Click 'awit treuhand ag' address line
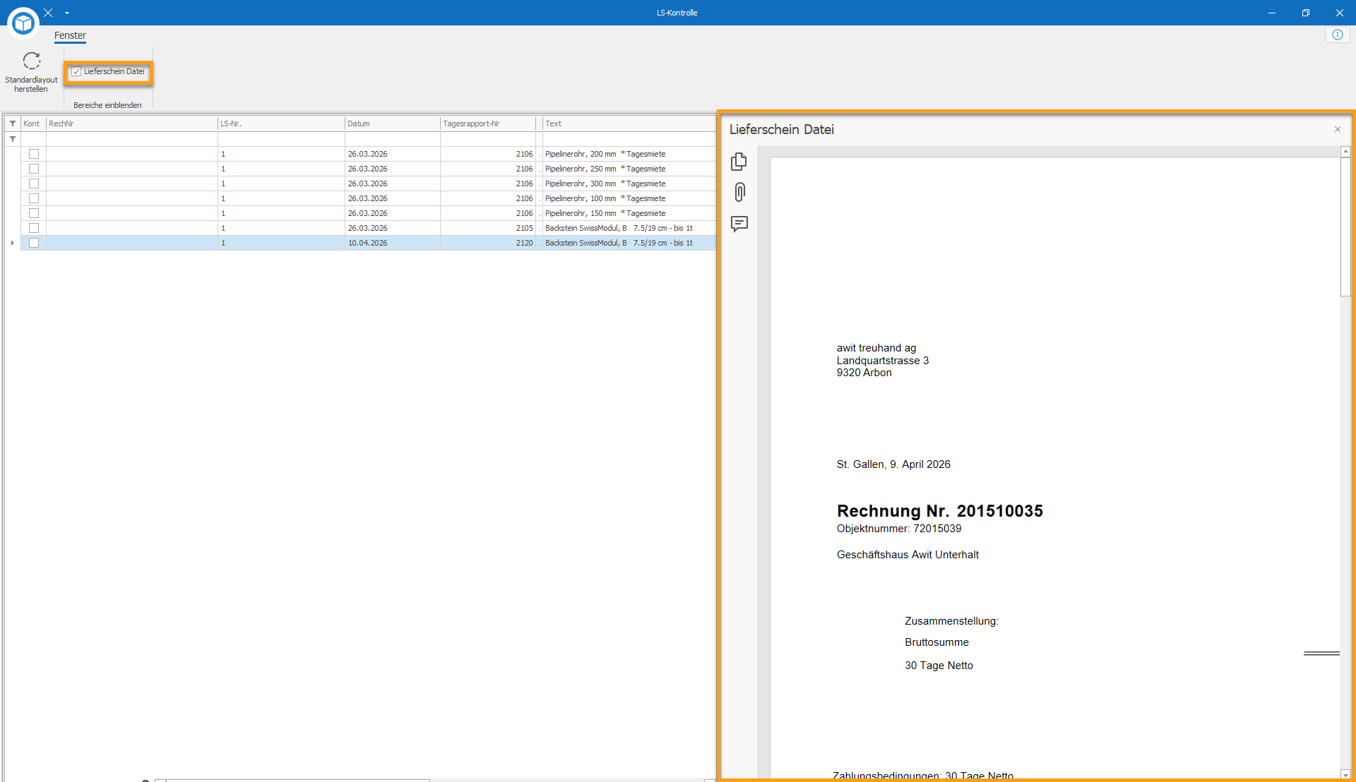 pyautogui.click(x=876, y=348)
